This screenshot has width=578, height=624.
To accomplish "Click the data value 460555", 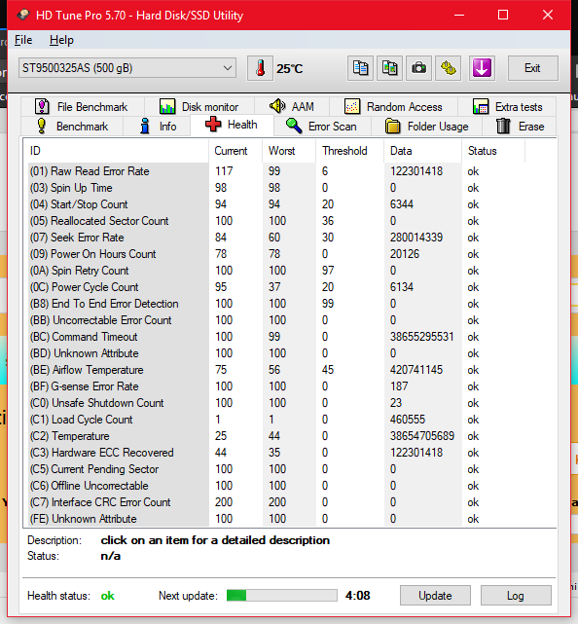I will coord(408,420).
